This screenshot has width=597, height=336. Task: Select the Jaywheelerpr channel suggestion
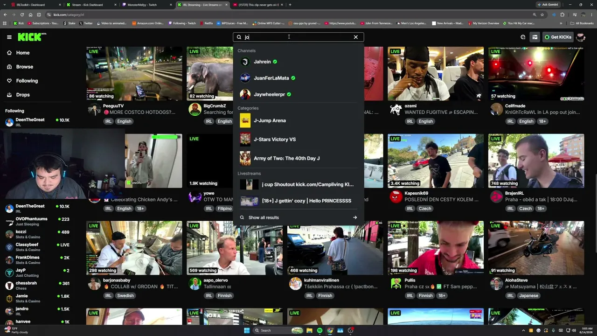(298, 94)
